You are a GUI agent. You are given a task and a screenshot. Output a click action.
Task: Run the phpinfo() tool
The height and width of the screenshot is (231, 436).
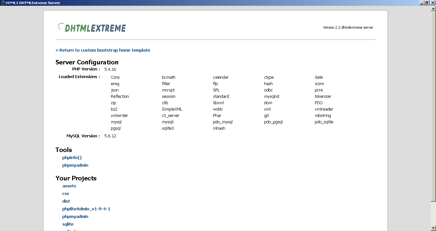(71, 157)
